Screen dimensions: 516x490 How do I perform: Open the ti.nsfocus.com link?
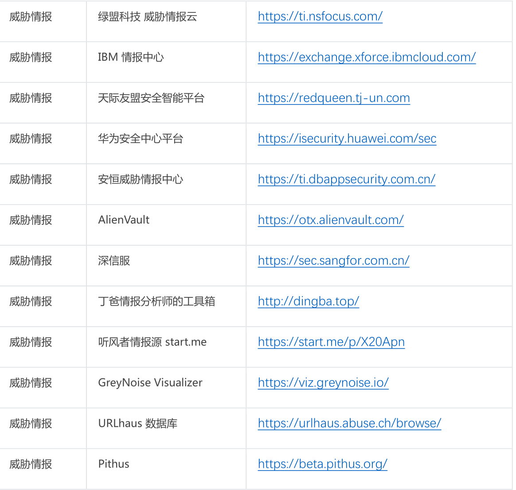click(320, 17)
